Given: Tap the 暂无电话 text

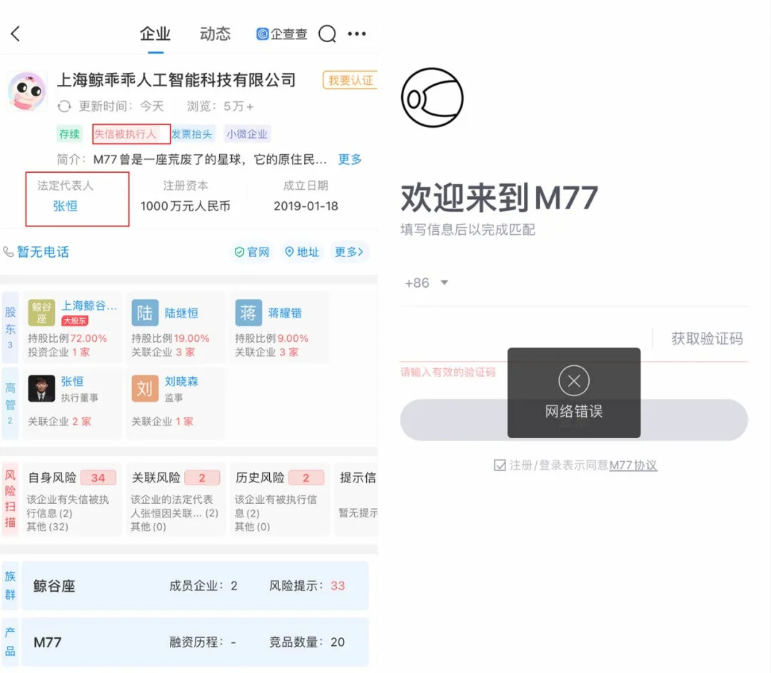Looking at the screenshot, I should pos(44,252).
